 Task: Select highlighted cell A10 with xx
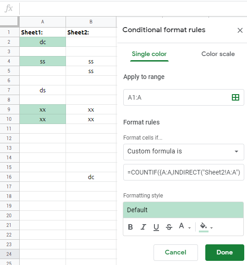43,119
